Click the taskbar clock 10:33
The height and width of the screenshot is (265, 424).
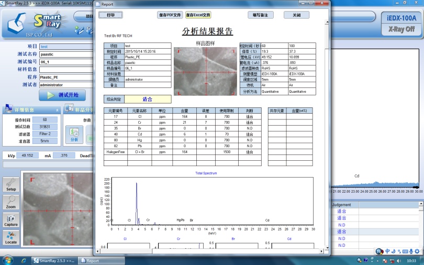point(411,261)
